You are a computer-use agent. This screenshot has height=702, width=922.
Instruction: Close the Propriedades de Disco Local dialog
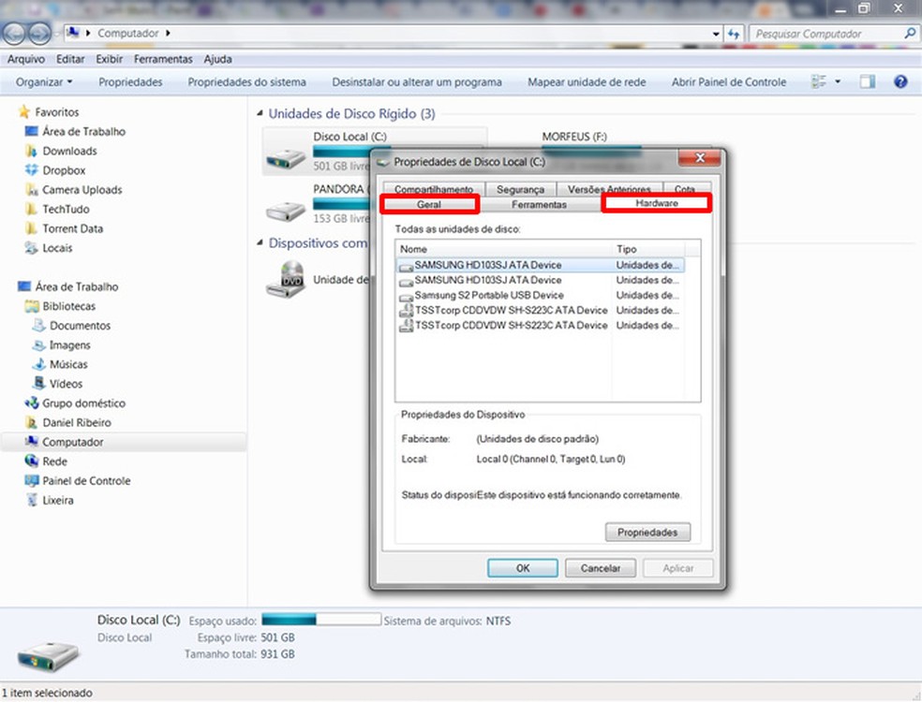[x=699, y=157]
